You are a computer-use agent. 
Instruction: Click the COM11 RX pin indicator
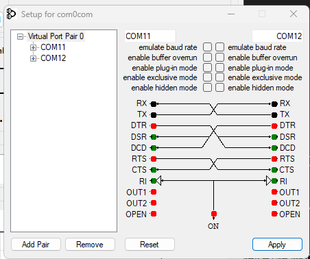[154, 104]
